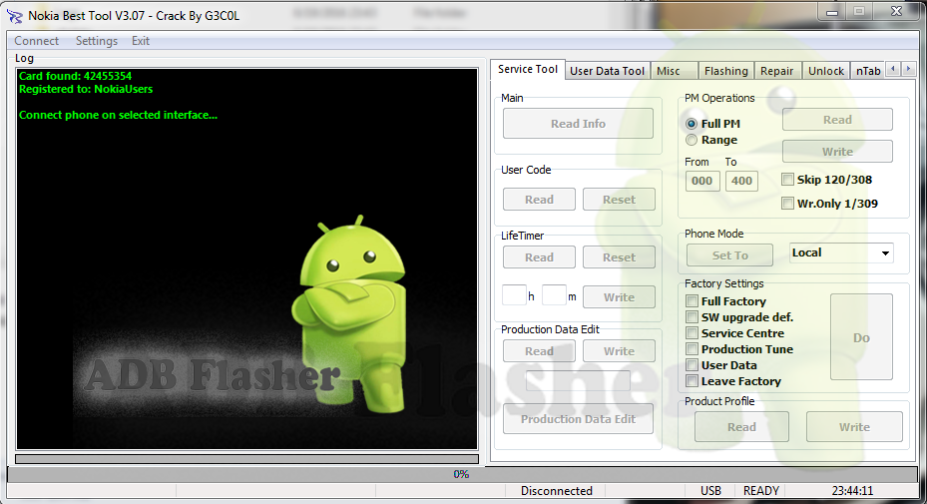
Task: Click the Do button in Factory Settings
Action: click(861, 337)
